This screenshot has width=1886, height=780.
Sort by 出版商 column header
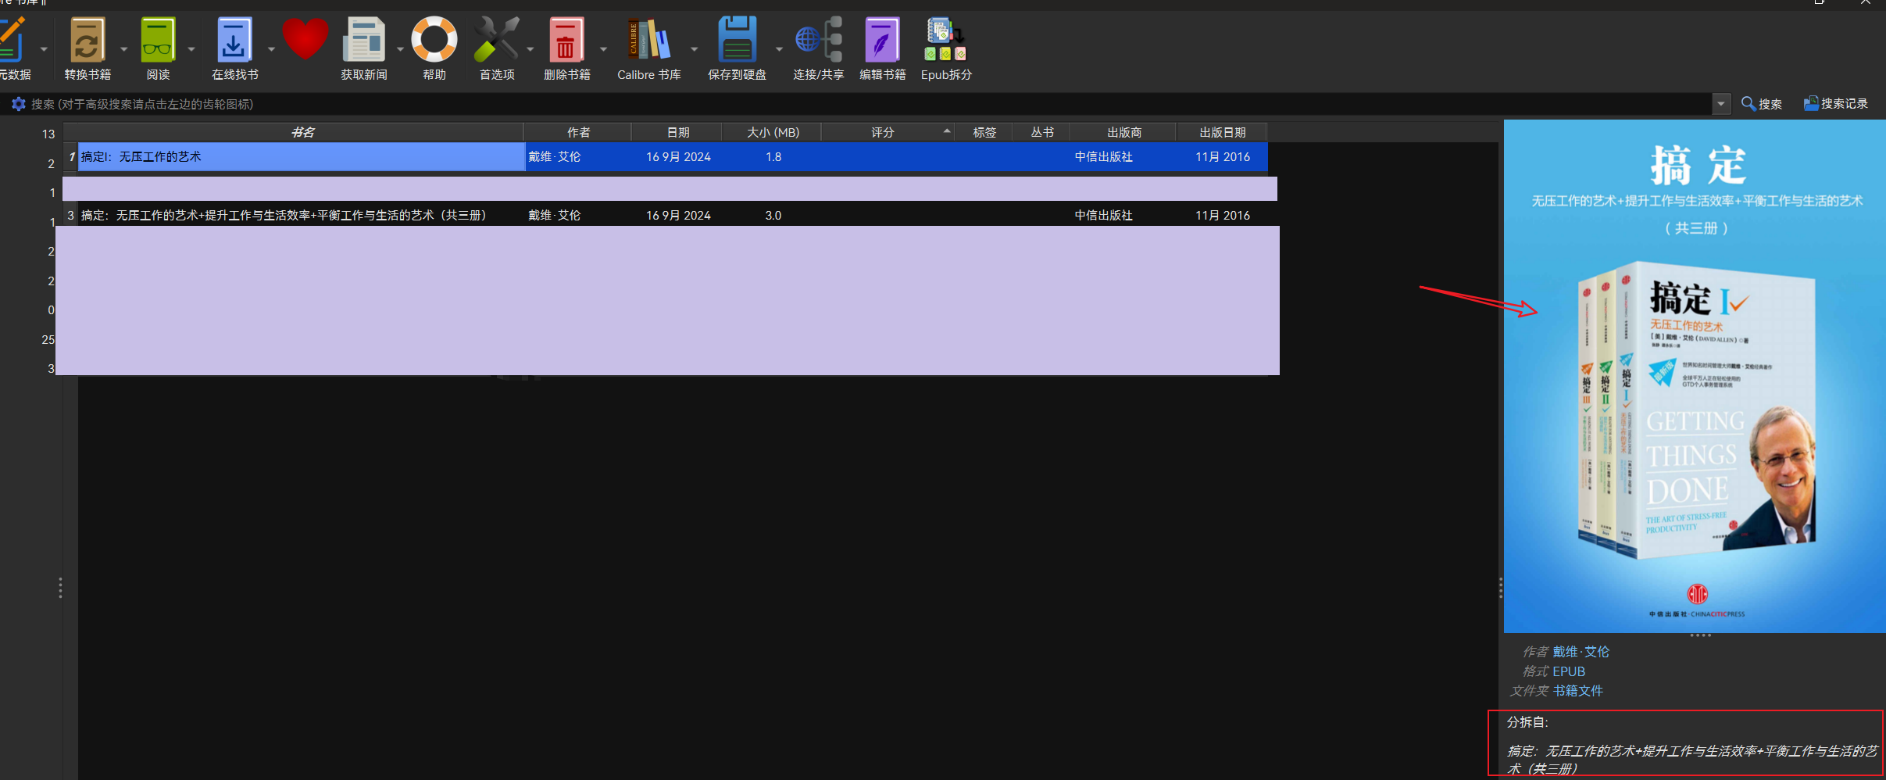click(x=1124, y=133)
